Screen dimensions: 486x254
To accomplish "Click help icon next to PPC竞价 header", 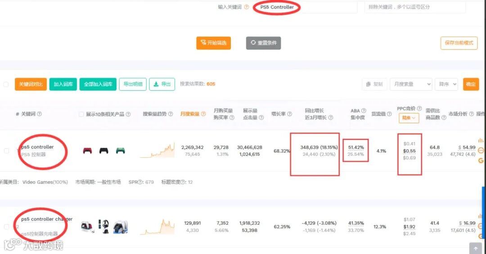I will pos(419,108).
